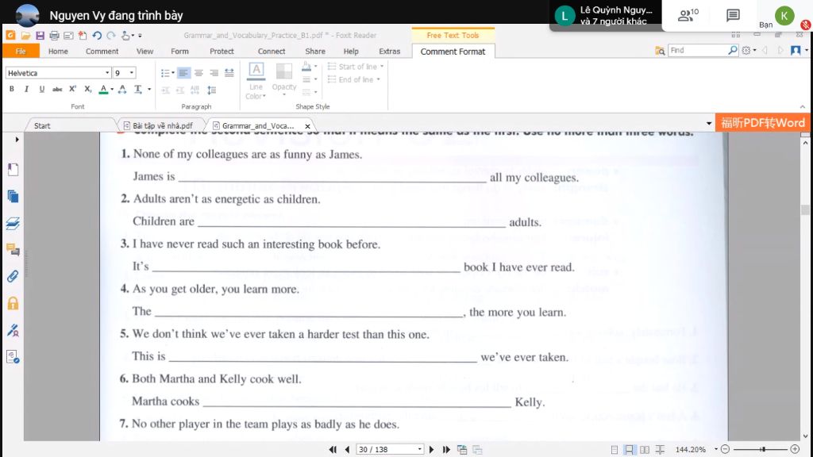Open the Share ribbon tab
The image size is (813, 457).
tap(315, 52)
